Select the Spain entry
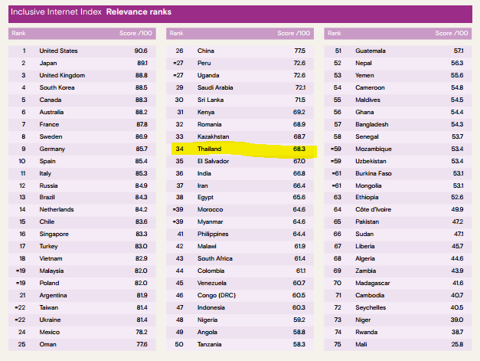This screenshot has height=361, width=480. (47, 161)
